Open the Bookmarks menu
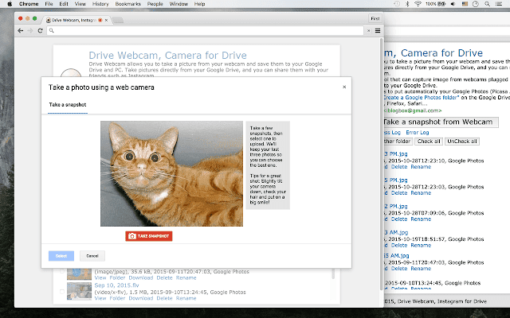This screenshot has width=510, height=318. click(128, 4)
